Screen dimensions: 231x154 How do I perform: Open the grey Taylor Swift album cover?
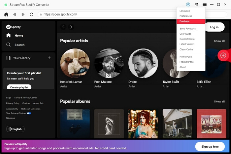pyautogui.click(x=109, y=124)
